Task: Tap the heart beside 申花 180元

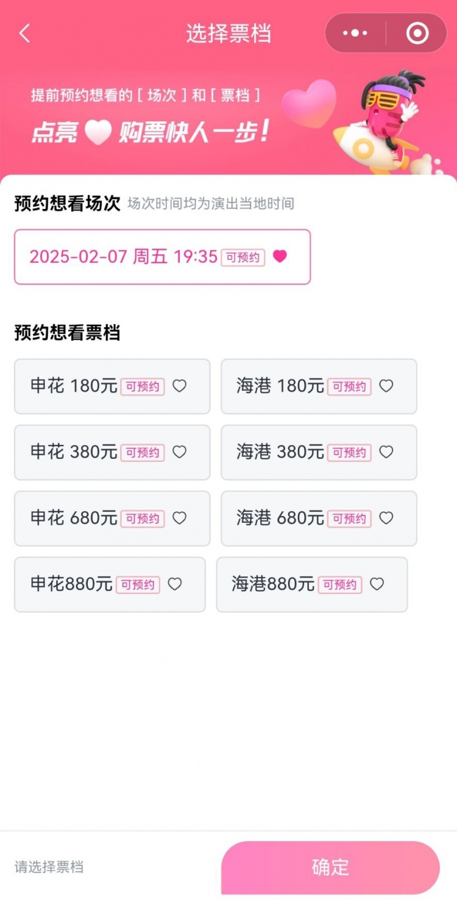Action: tap(179, 386)
